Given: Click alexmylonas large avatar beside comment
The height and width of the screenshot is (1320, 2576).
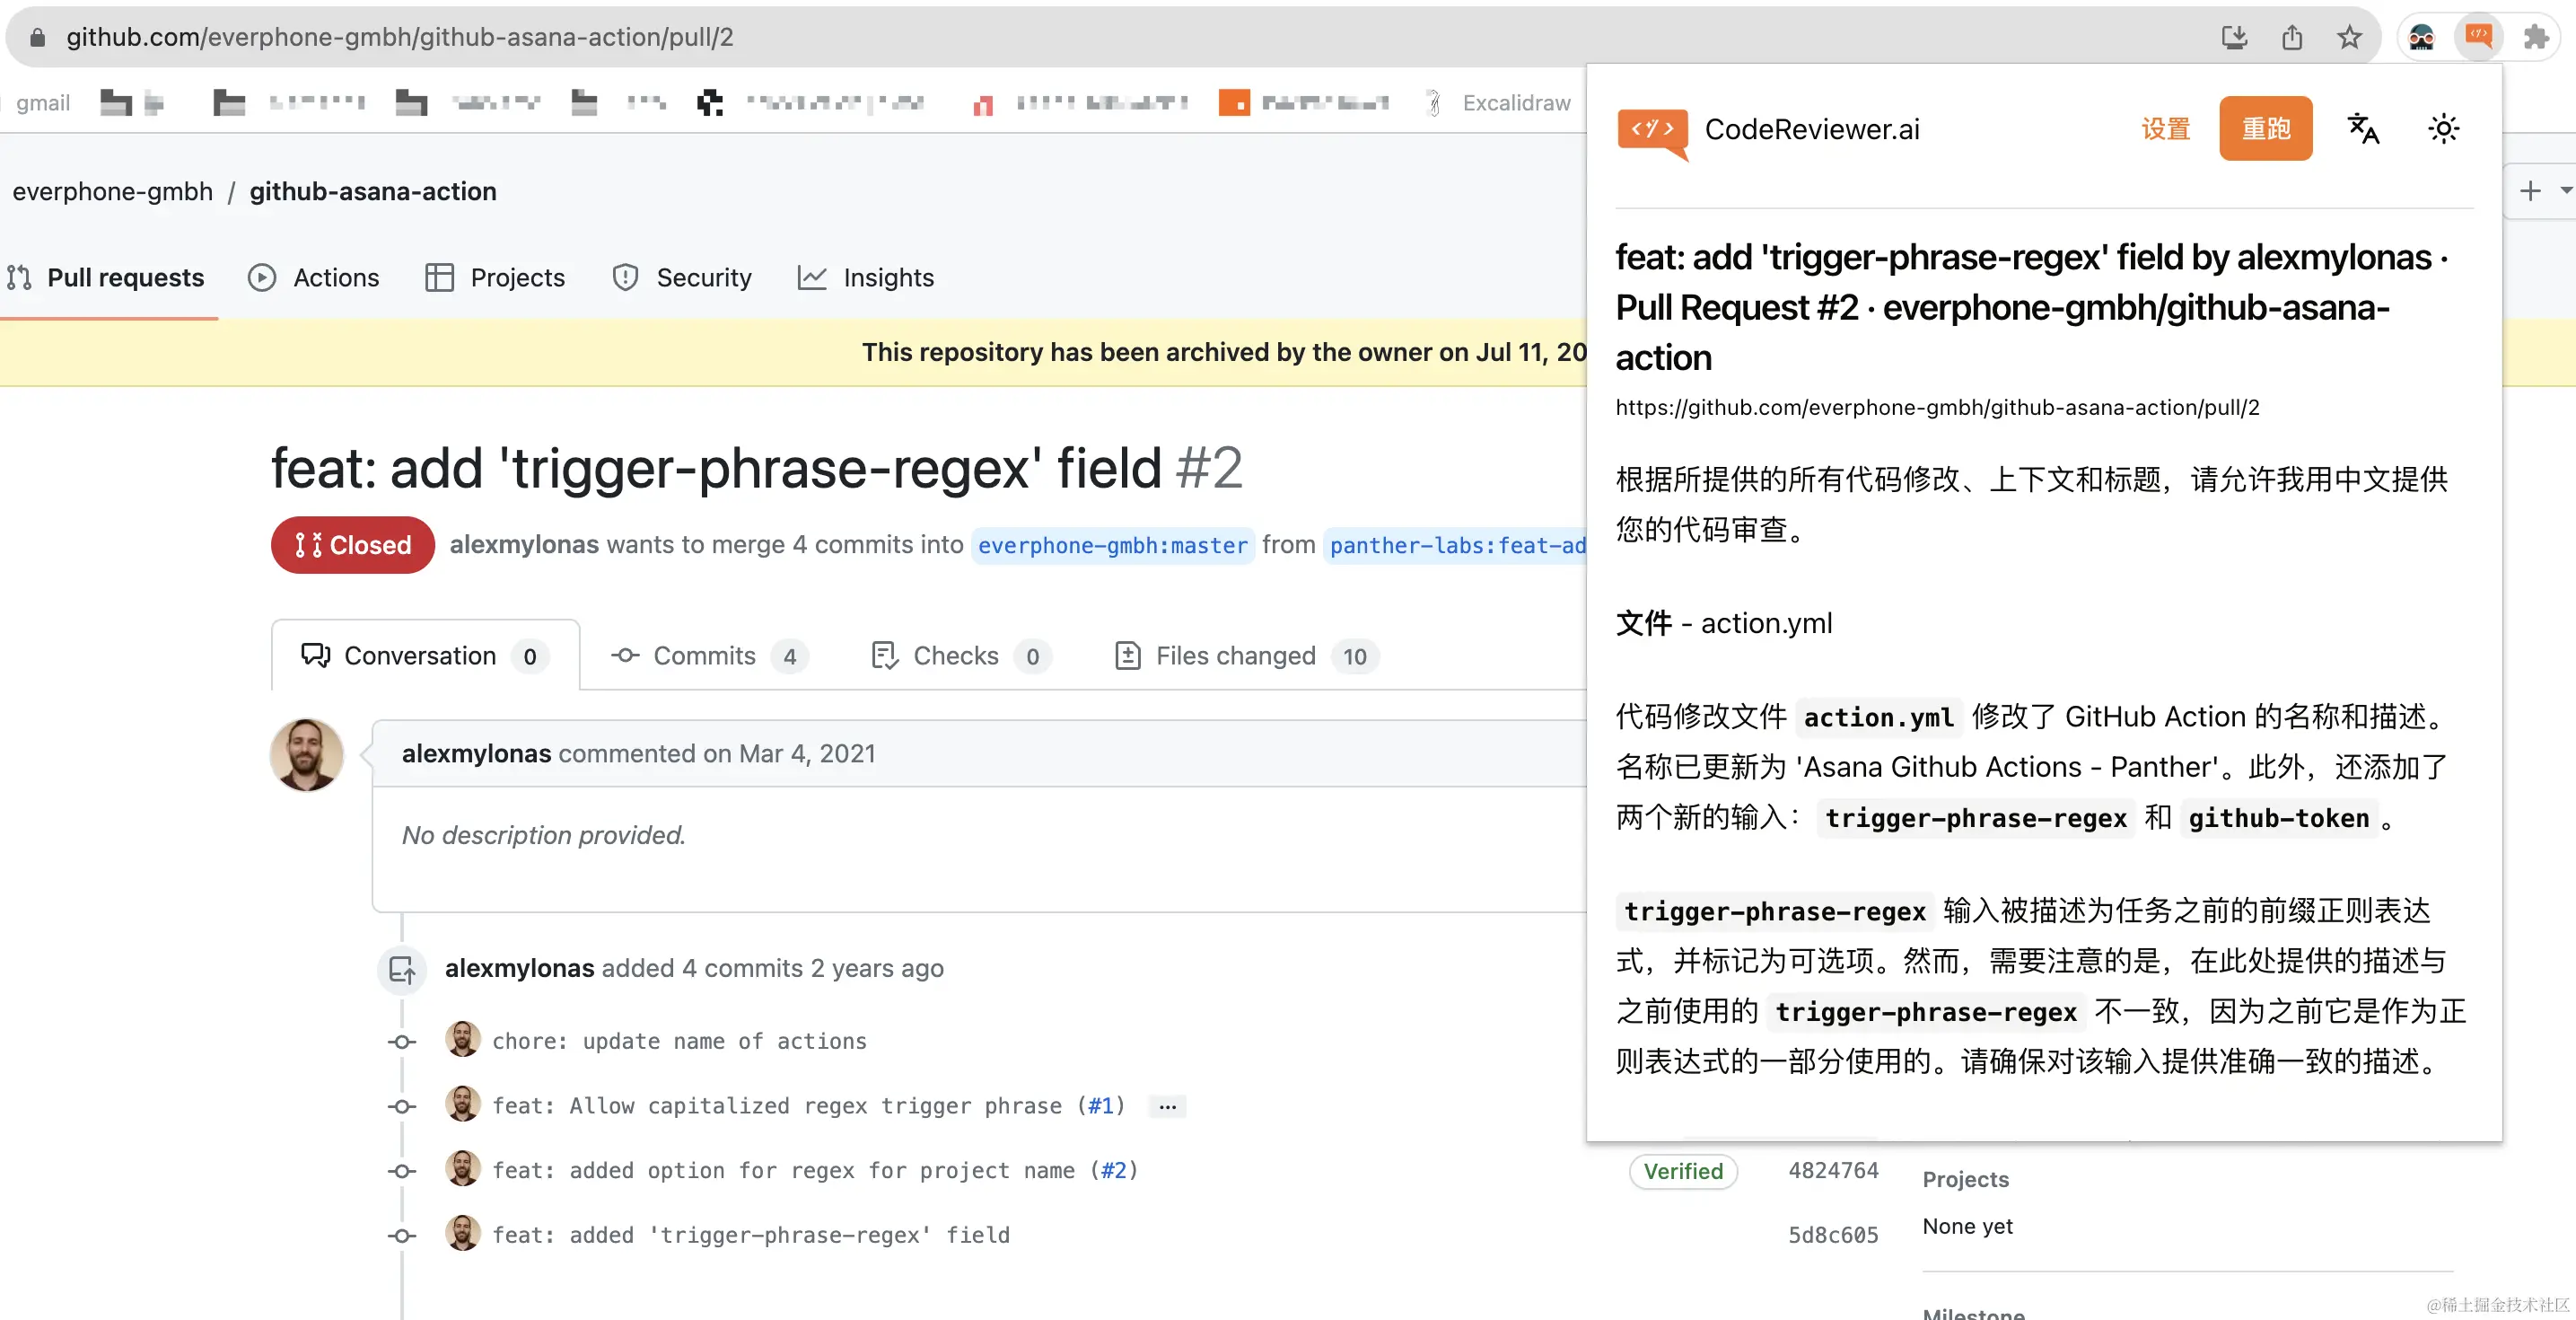Looking at the screenshot, I should click(x=307, y=754).
